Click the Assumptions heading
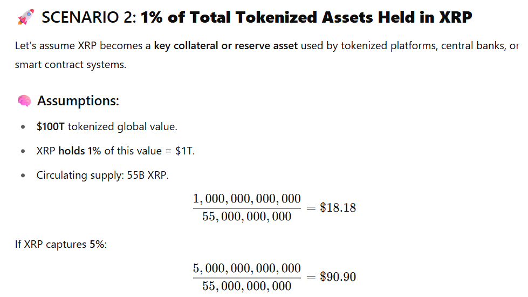 pos(78,101)
